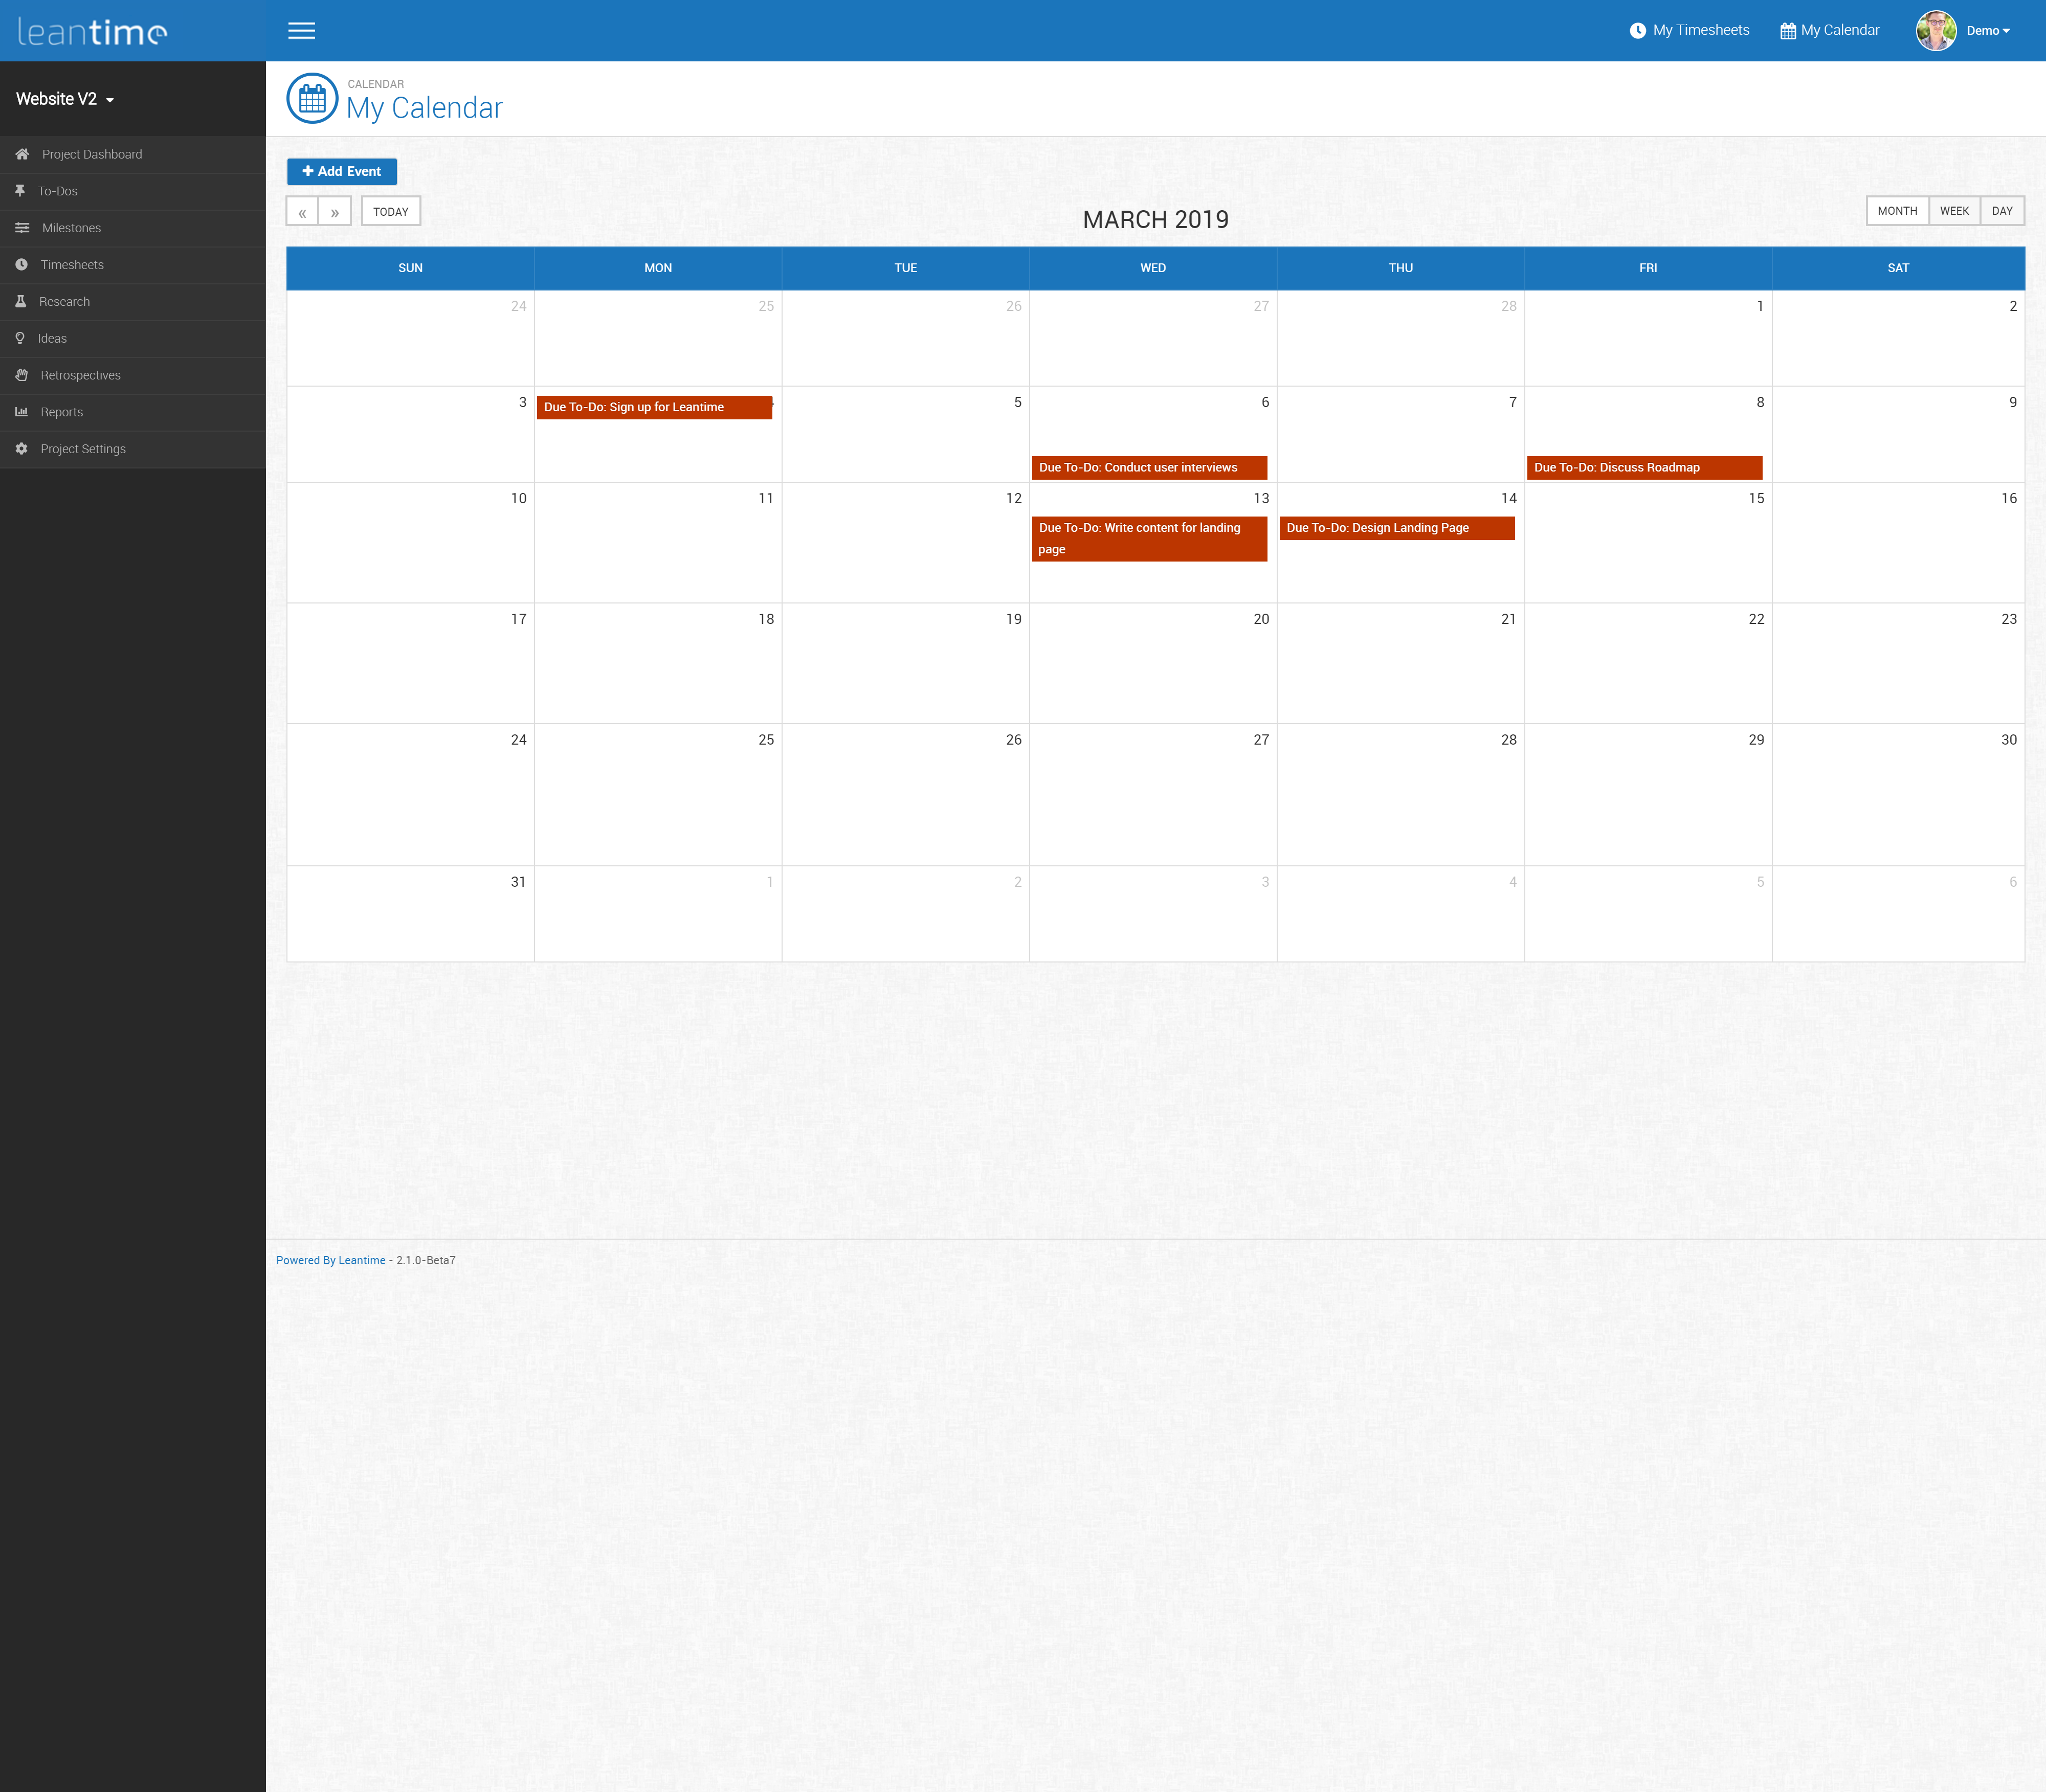The width and height of the screenshot is (2046, 1792).
Task: Follow the Powered By Leantime link
Action: tap(330, 1260)
